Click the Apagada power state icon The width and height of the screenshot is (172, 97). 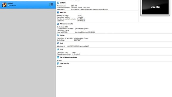click(9, 5)
